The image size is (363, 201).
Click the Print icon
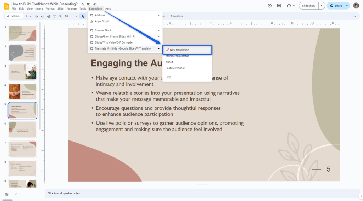(49, 16)
